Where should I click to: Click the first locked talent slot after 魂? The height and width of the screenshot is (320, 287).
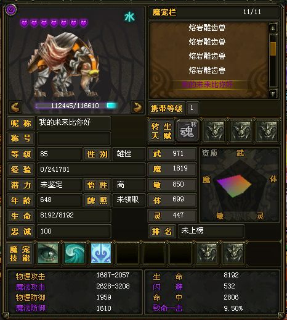[x=214, y=131]
